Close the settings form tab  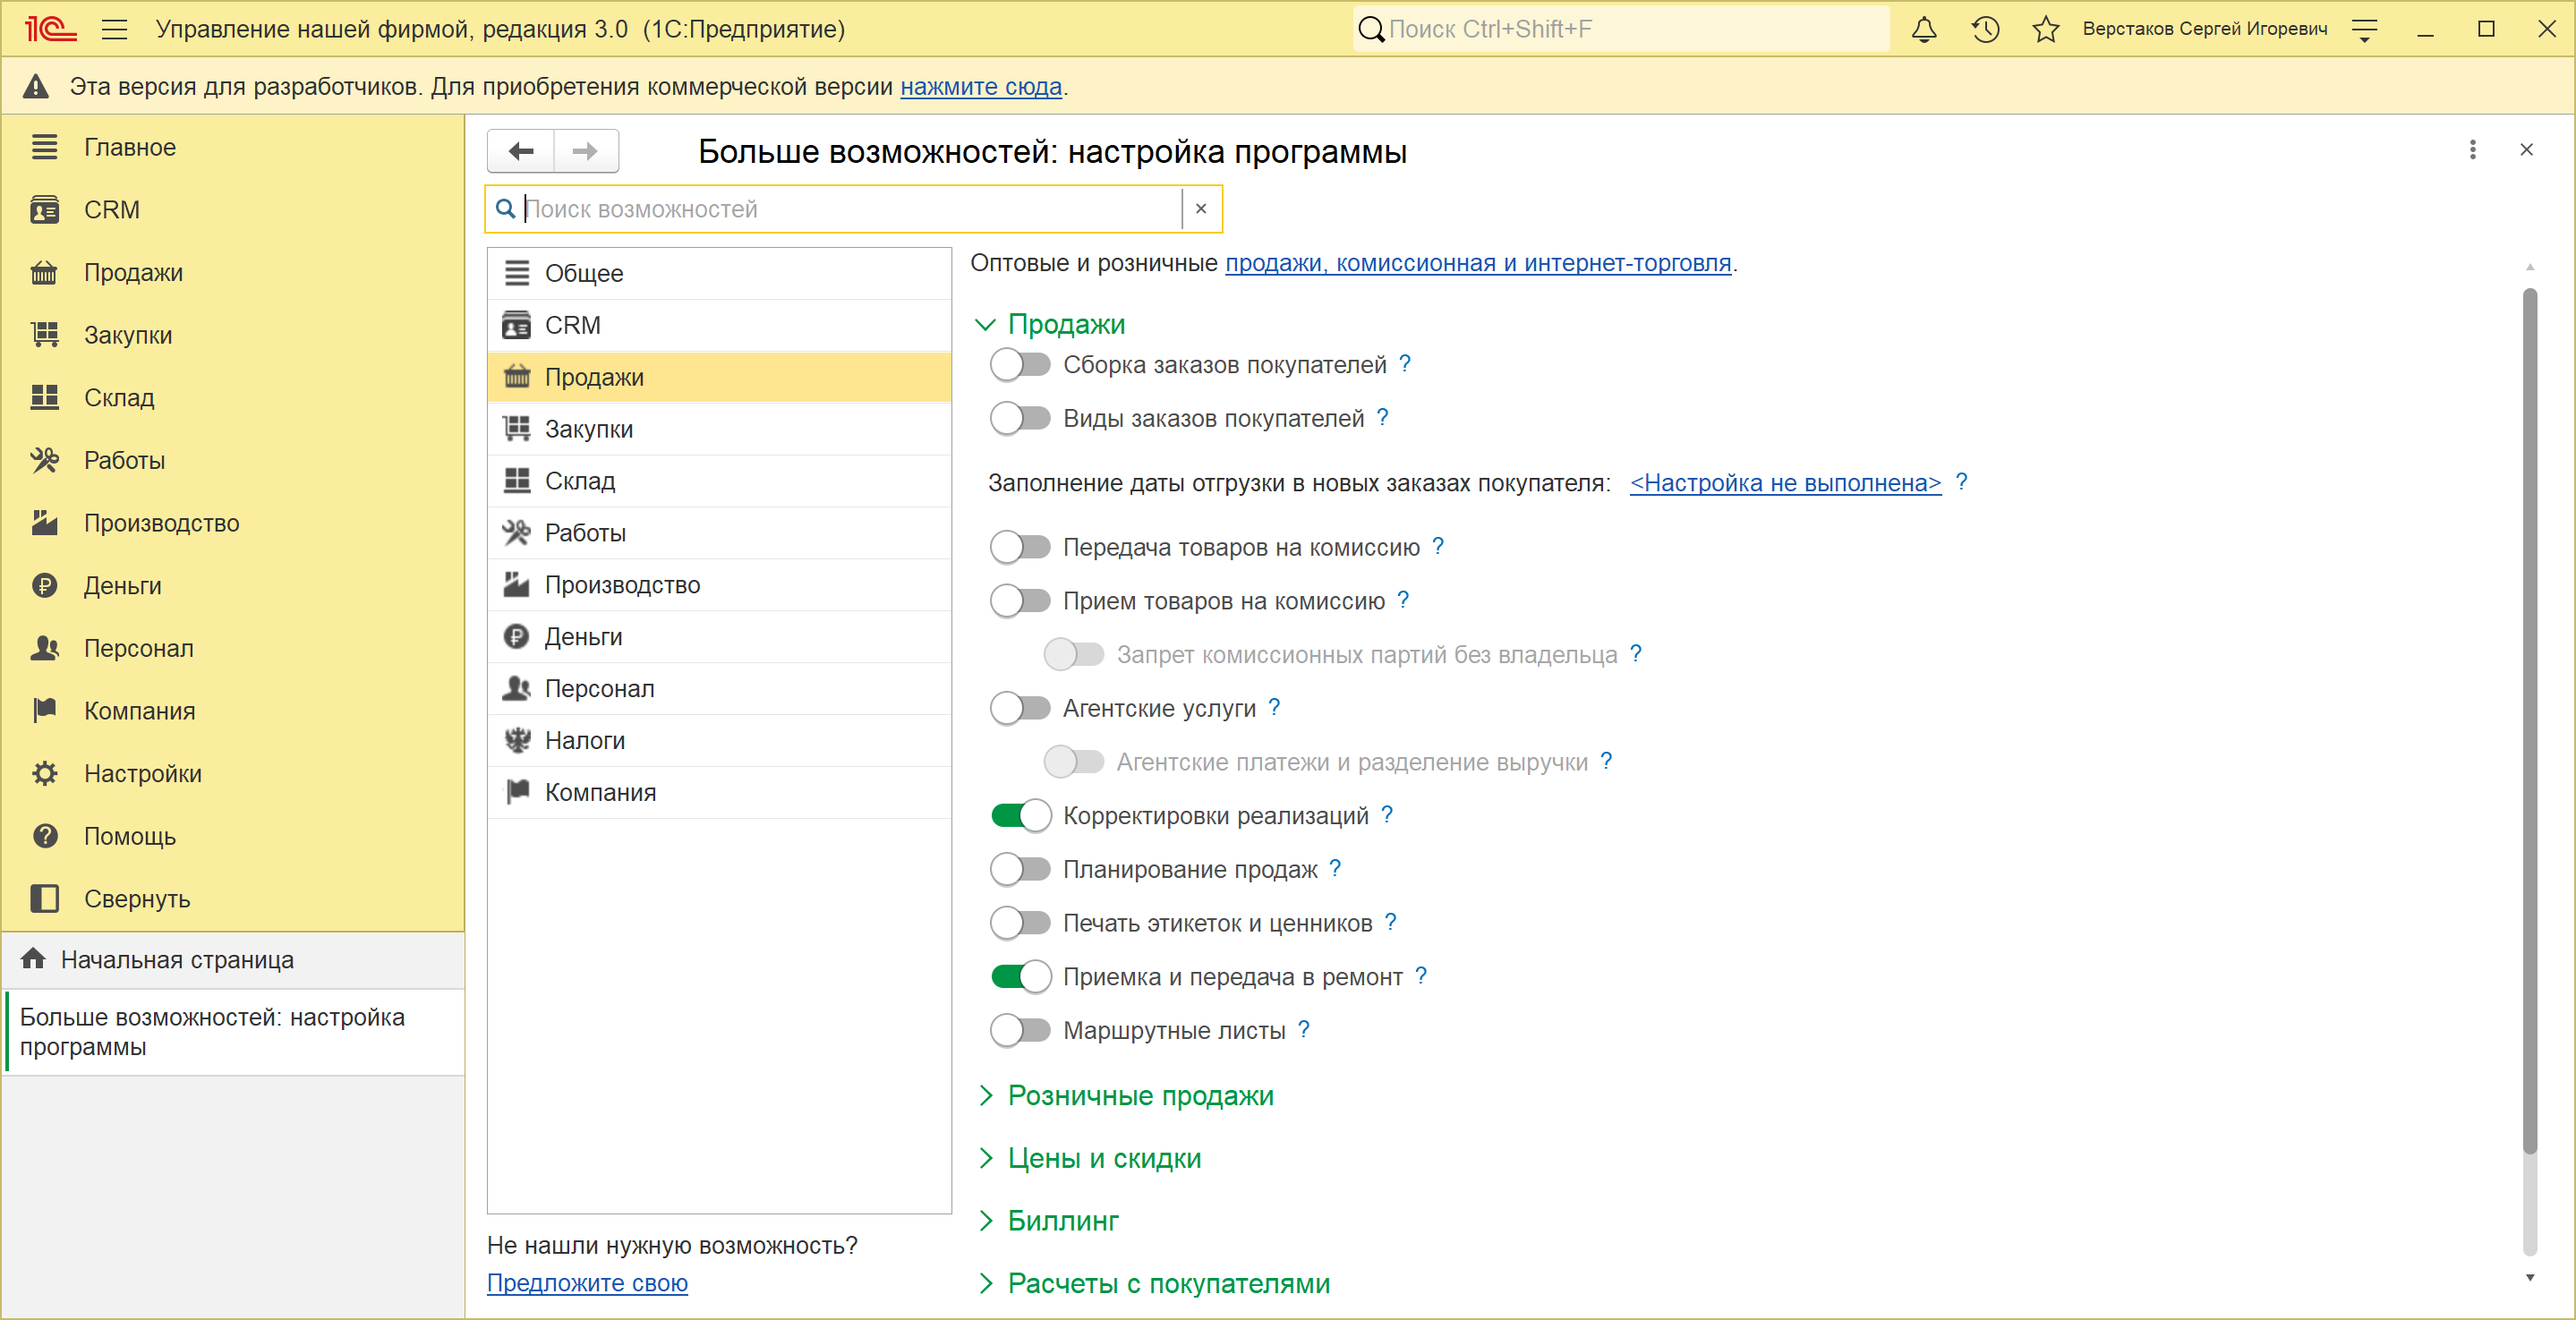click(2527, 150)
